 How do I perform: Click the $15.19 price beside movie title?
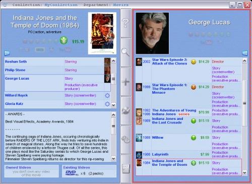(78, 41)
